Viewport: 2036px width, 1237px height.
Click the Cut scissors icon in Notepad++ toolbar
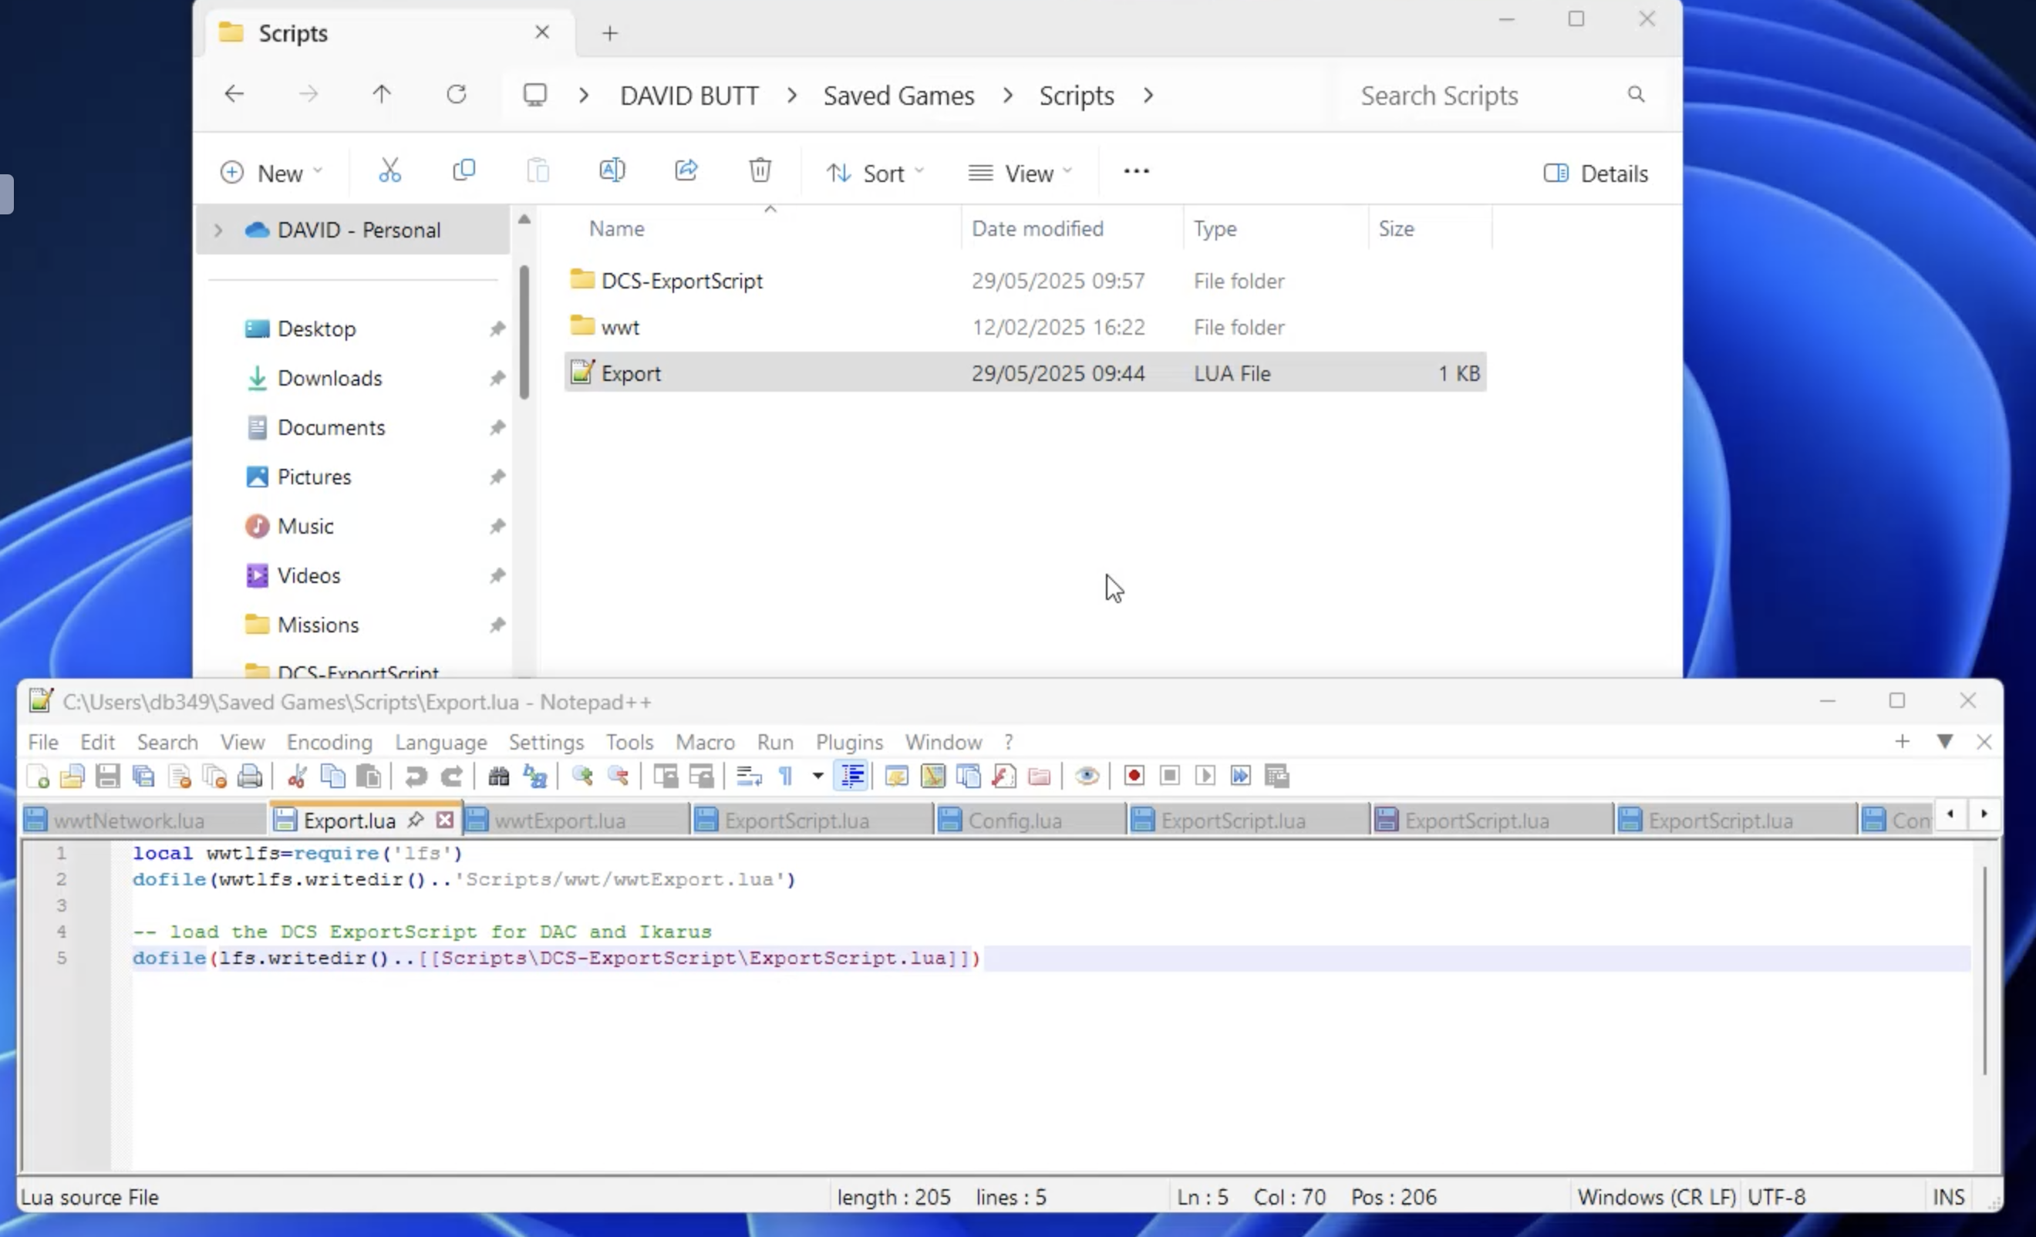coord(297,776)
